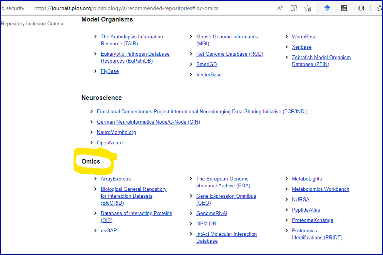Open Repository Inclusion Criteria sidebar link
The image size is (383, 255).
pyautogui.click(x=32, y=24)
